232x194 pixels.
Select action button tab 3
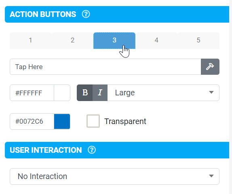click(114, 40)
